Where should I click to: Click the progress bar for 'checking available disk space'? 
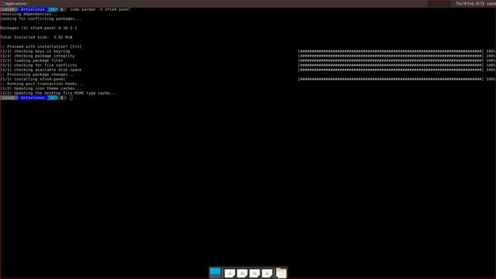(391, 70)
